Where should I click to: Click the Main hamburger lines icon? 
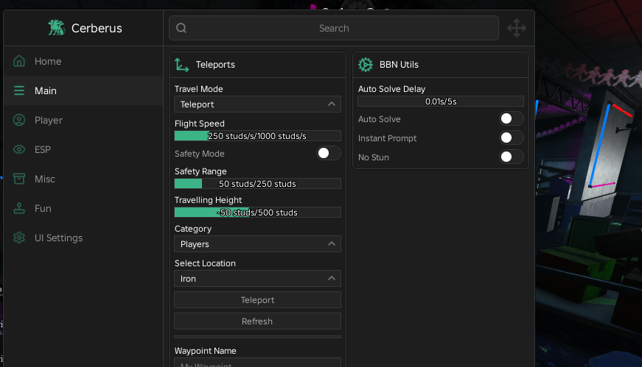pos(19,90)
